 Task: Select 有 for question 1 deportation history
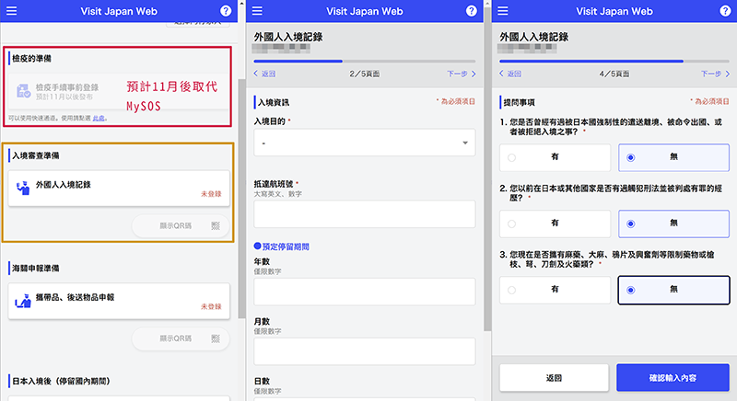tap(555, 157)
